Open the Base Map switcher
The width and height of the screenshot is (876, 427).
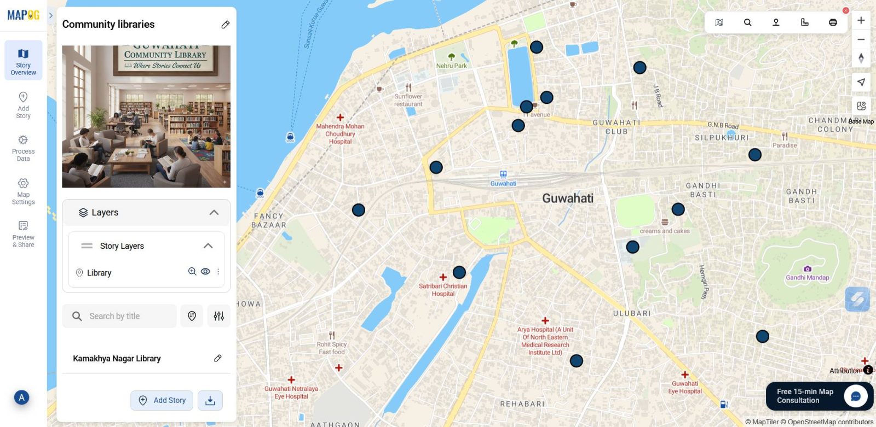tap(861, 106)
